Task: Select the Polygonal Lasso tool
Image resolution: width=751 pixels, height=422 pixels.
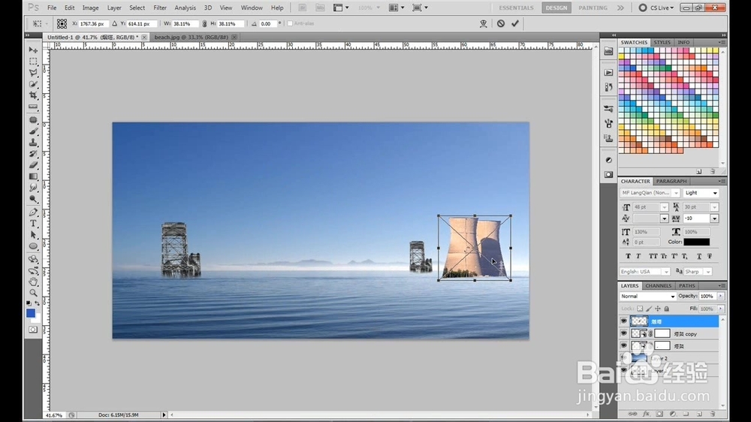Action: tap(33, 73)
